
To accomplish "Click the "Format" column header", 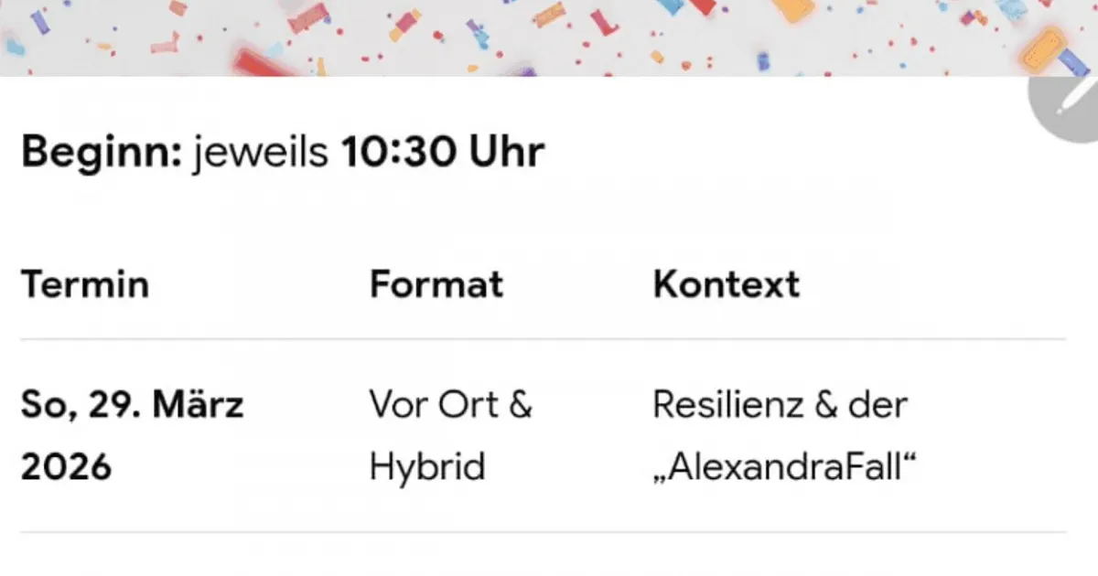I will 436,284.
